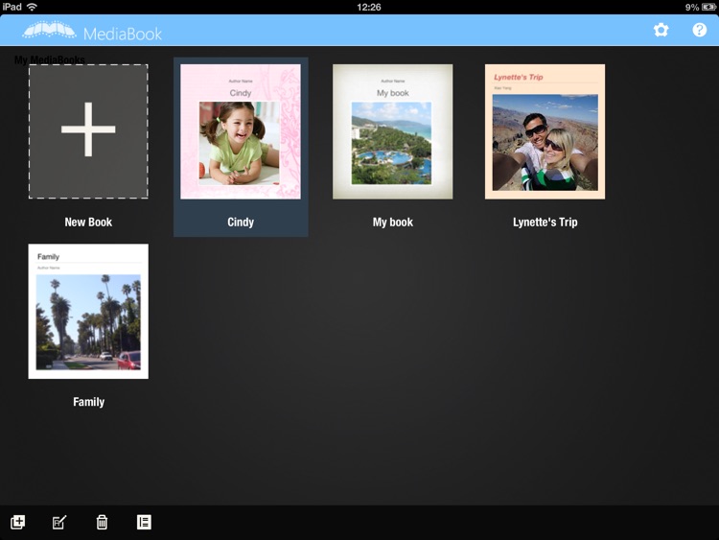
Task: Click the New Book plus tile
Action: 88,131
